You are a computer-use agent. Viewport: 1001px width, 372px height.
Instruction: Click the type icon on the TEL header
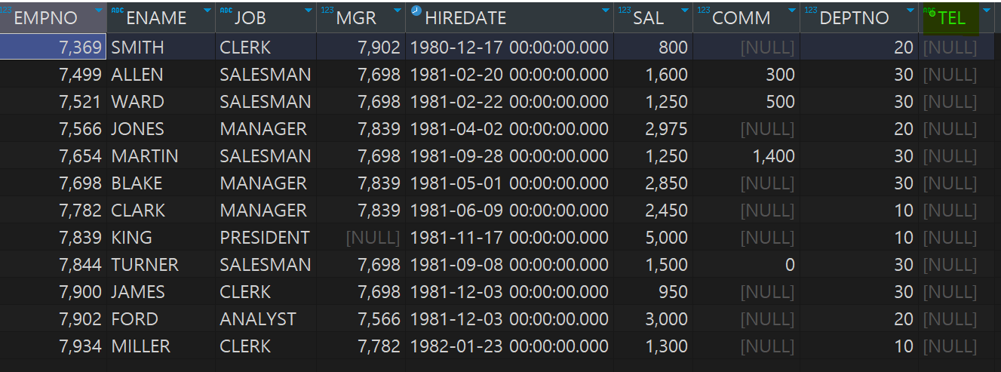930,11
